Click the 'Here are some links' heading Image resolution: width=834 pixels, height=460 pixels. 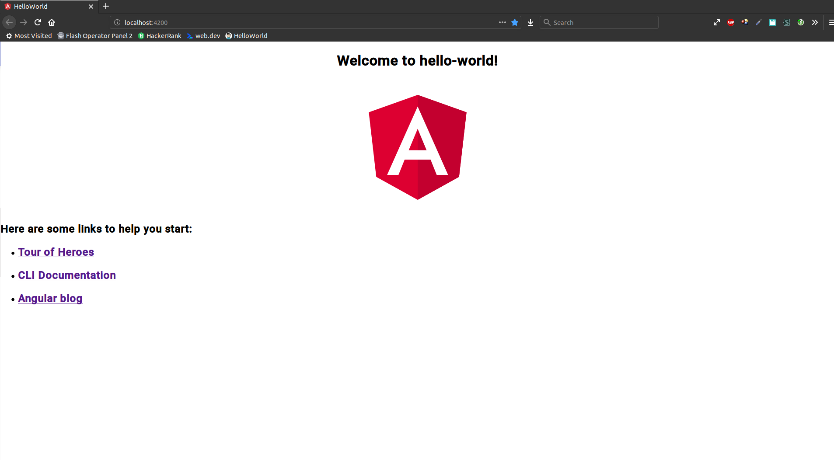96,229
